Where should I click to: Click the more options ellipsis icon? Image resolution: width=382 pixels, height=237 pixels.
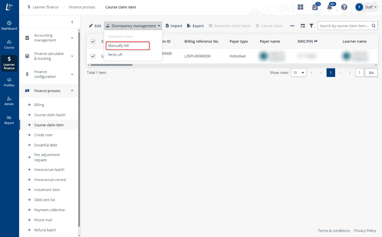point(292,26)
